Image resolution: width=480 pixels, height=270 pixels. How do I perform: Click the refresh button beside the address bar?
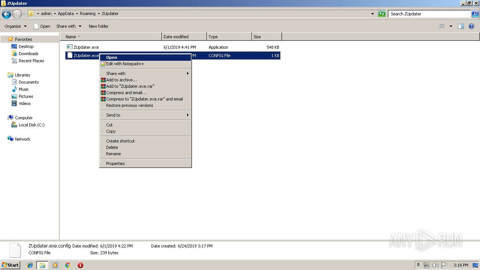pyautogui.click(x=382, y=14)
